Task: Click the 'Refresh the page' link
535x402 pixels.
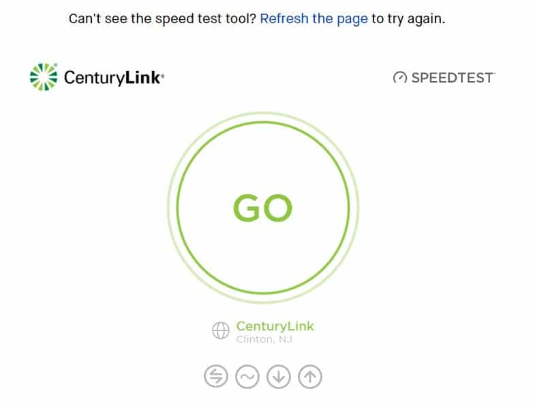Action: [314, 18]
